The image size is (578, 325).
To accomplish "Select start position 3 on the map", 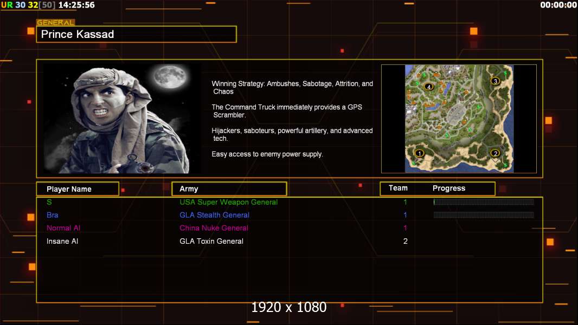I will point(496,81).
